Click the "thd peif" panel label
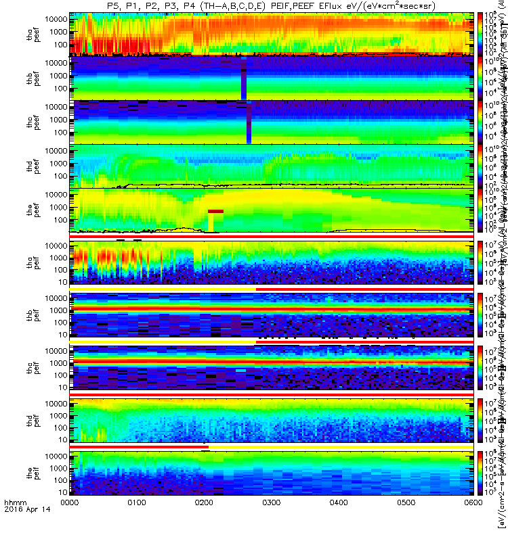 (33, 421)
